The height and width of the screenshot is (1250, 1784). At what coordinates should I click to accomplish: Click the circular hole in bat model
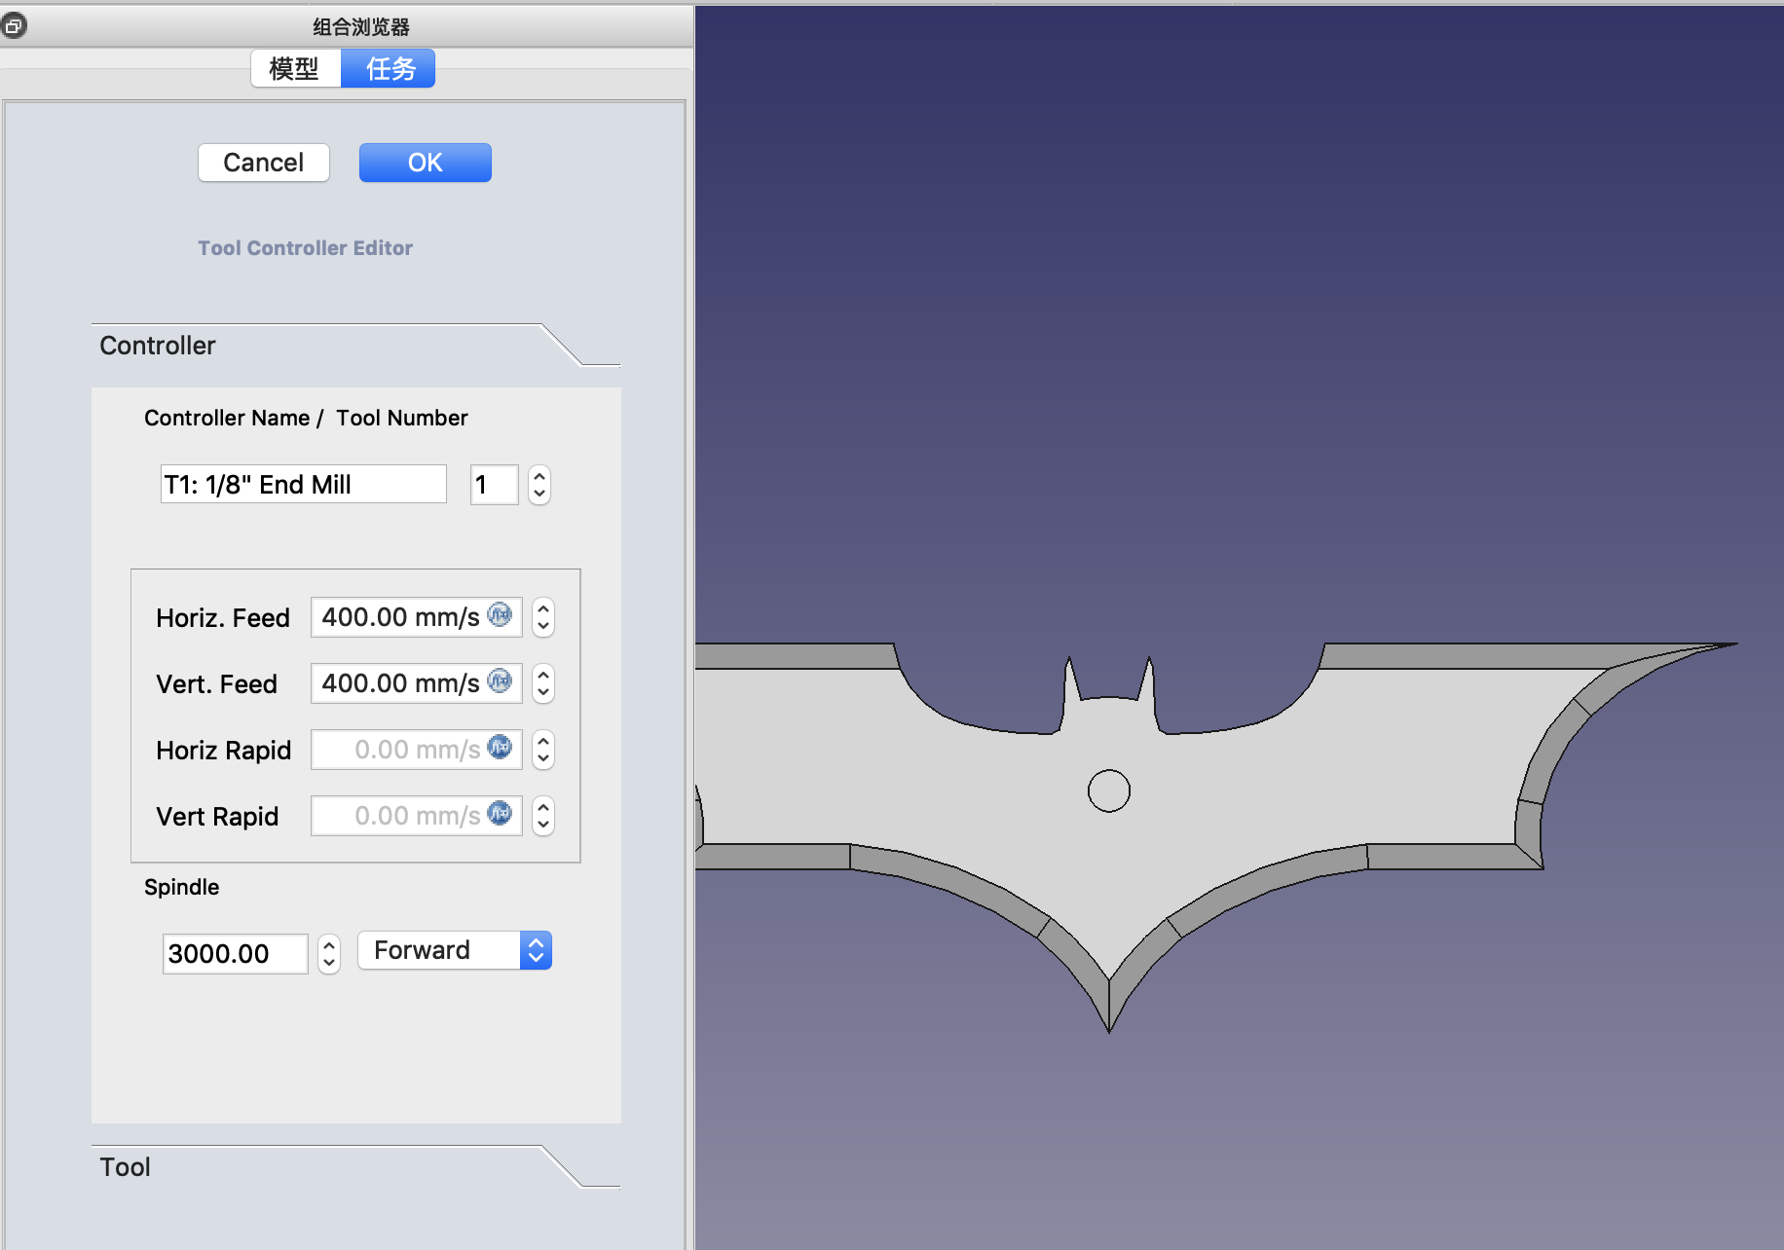1108,790
